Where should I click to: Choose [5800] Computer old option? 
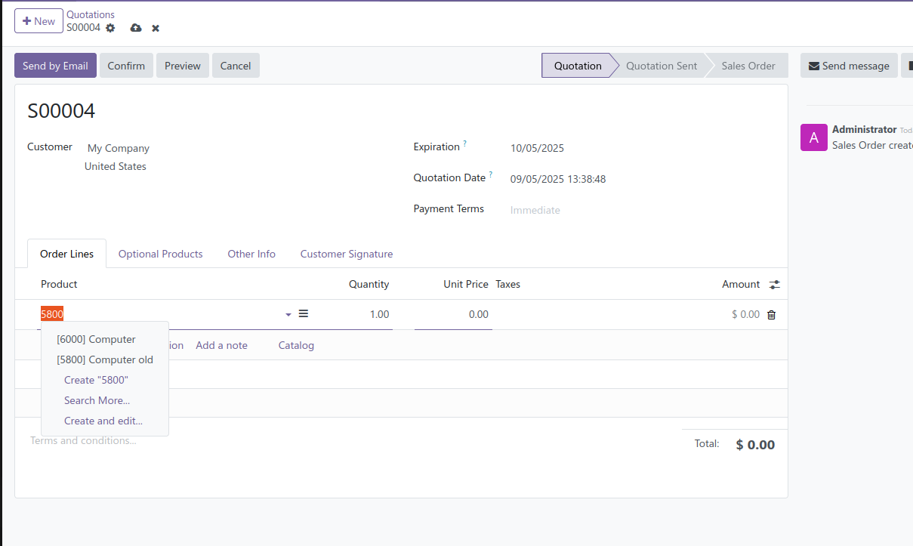click(x=105, y=359)
